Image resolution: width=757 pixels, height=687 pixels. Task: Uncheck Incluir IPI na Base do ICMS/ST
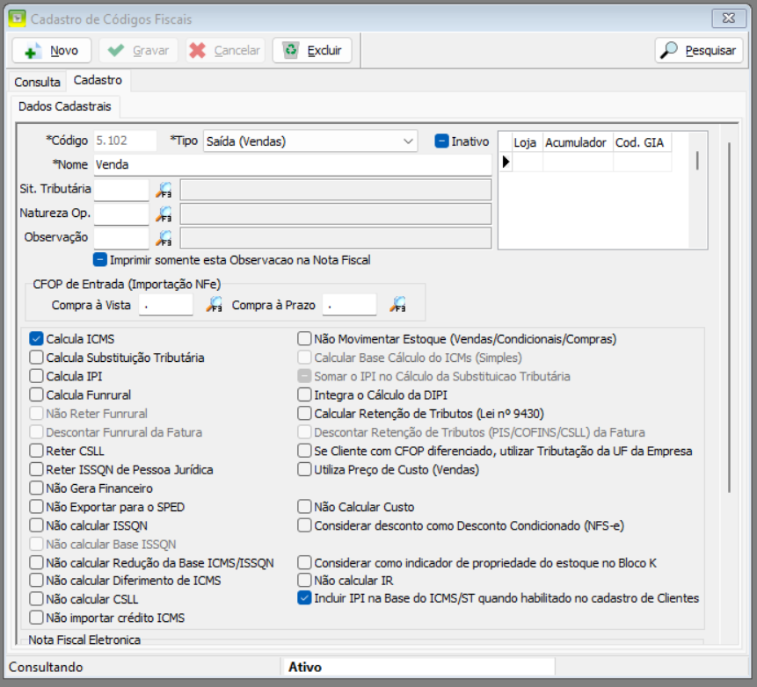304,598
